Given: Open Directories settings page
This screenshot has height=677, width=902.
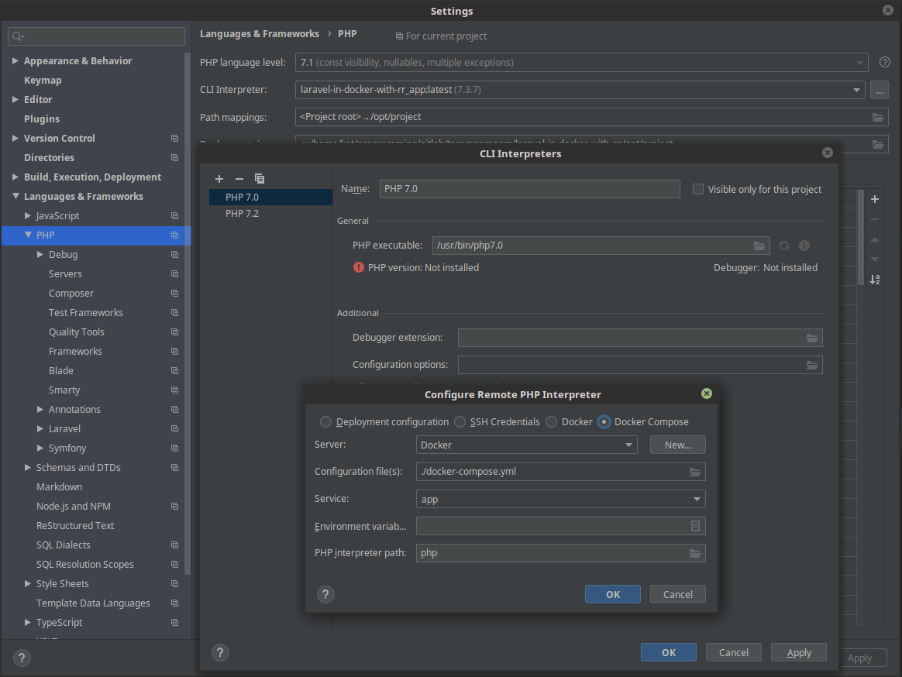Looking at the screenshot, I should coord(49,157).
